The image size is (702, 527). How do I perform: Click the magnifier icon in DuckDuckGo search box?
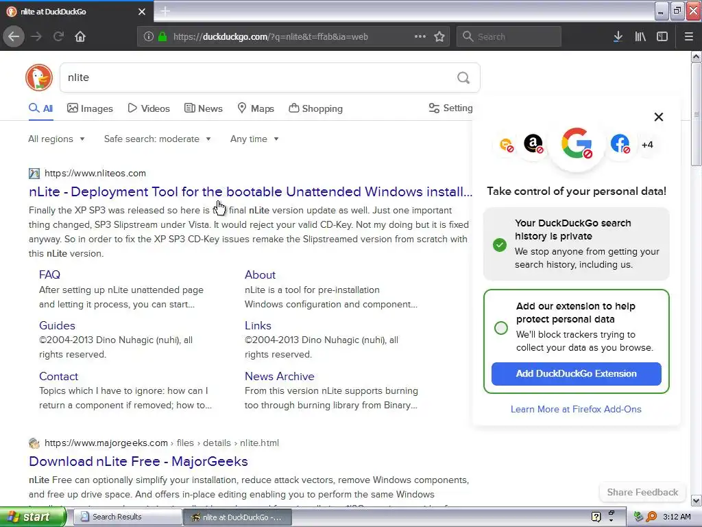(x=463, y=78)
